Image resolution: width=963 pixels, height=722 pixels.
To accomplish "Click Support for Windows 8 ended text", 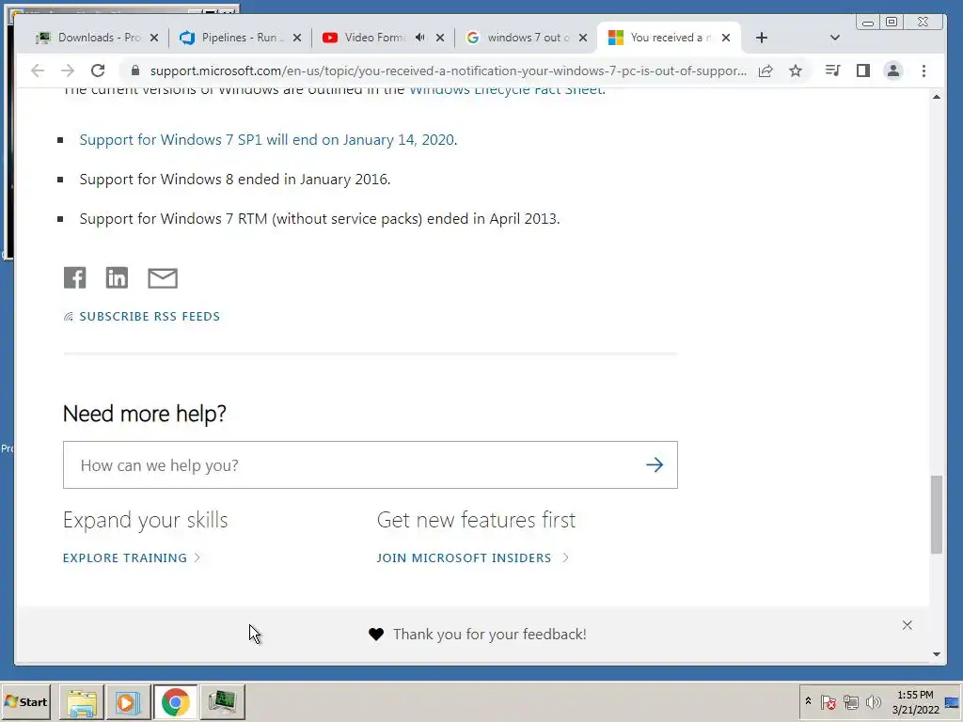I will pyautogui.click(x=234, y=180).
